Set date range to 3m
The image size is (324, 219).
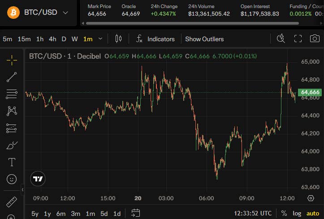[76, 214]
